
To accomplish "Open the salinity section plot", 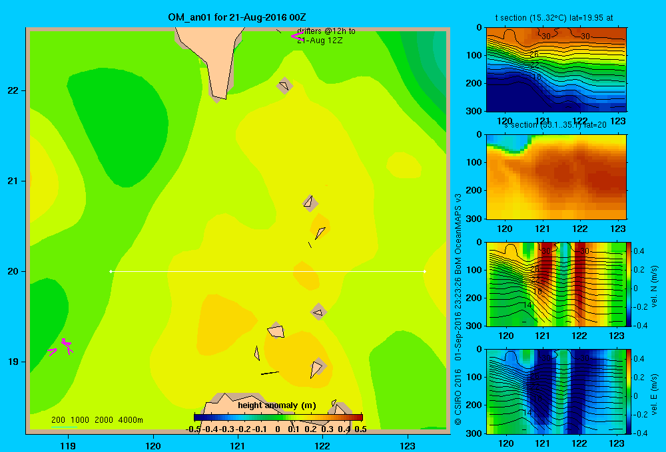I will coord(556,177).
